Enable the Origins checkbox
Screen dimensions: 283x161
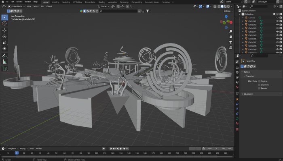pos(260,81)
